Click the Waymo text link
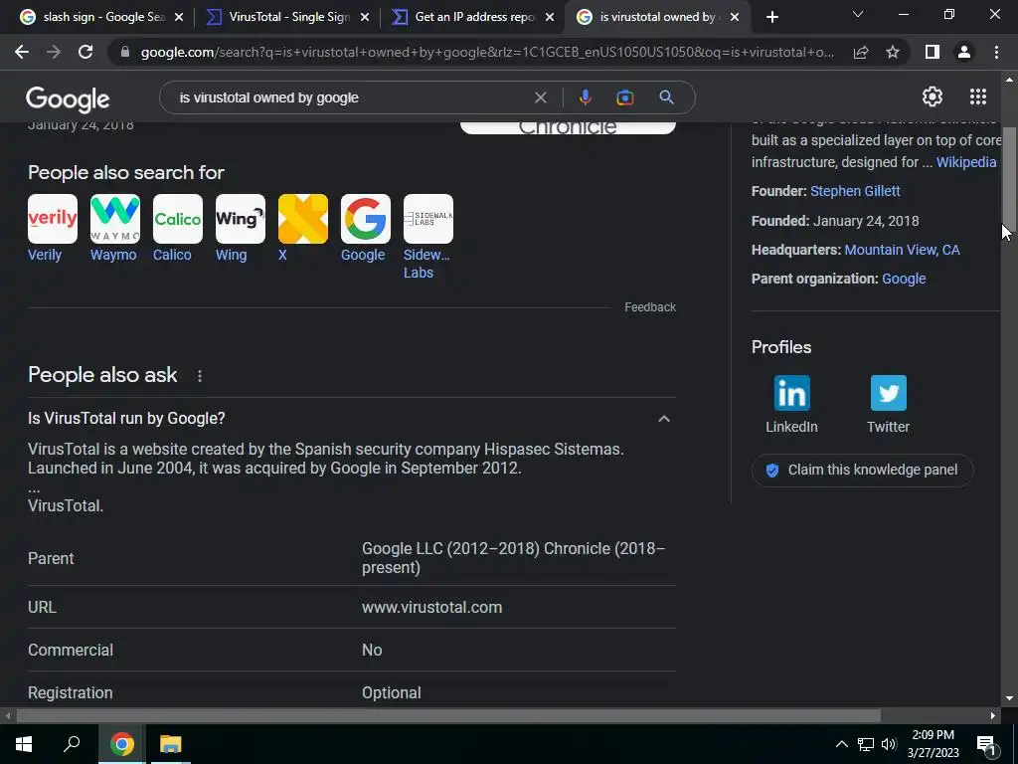This screenshot has width=1018, height=764. point(113,256)
